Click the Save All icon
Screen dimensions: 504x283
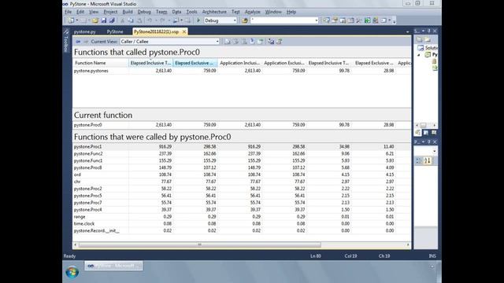point(112,20)
